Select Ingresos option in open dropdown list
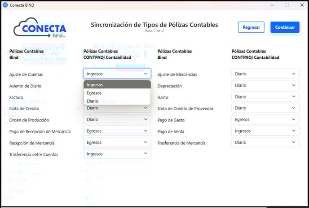The image size is (309, 208). click(117, 85)
